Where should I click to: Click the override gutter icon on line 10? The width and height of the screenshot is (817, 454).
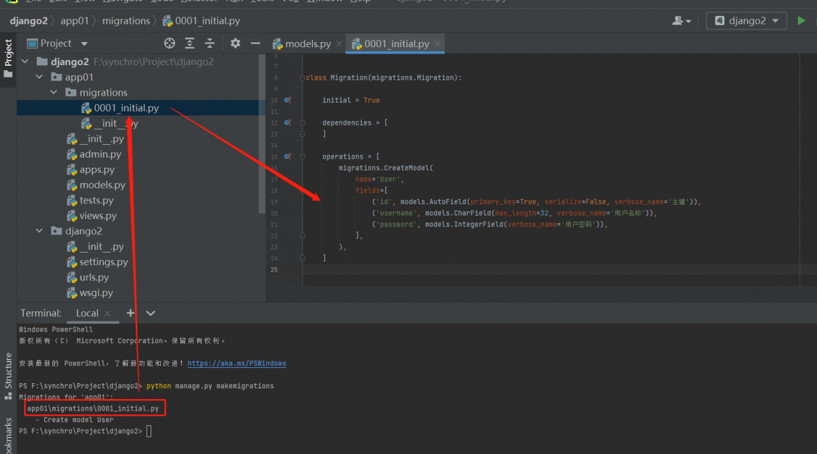[287, 100]
